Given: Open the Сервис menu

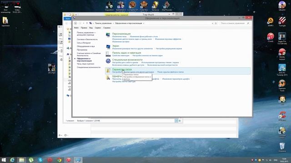Looking at the screenshot, I should [98, 28].
